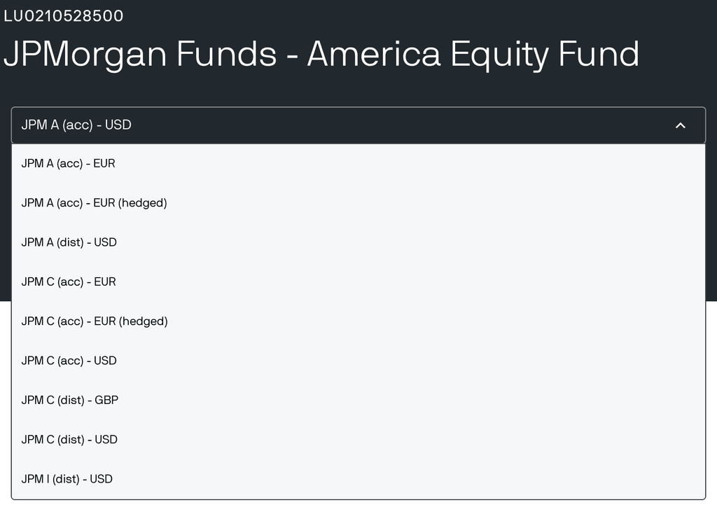Image resolution: width=717 pixels, height=514 pixels.
Task: Choose JPM C (acc) - USD share class
Action: click(x=69, y=360)
